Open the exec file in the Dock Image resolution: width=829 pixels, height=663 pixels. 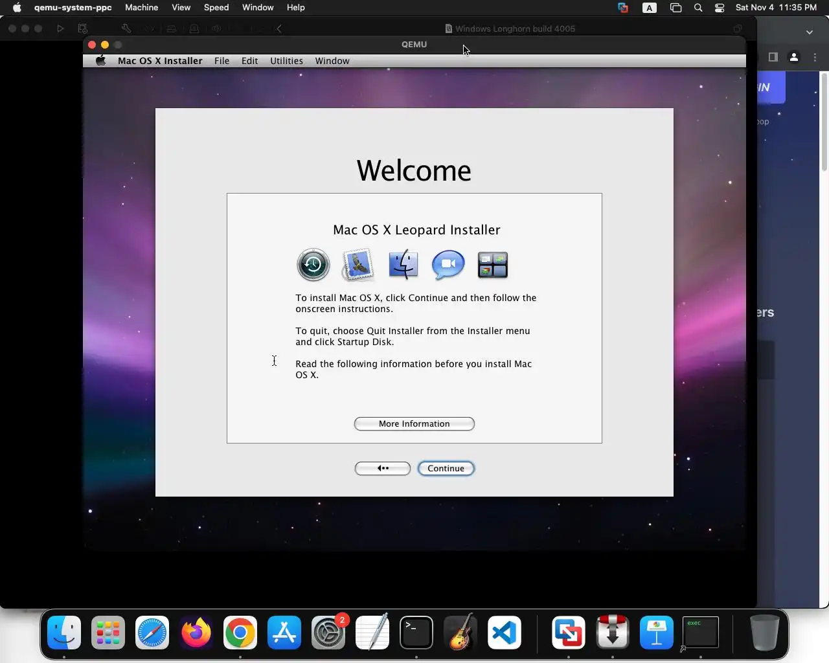tap(701, 632)
